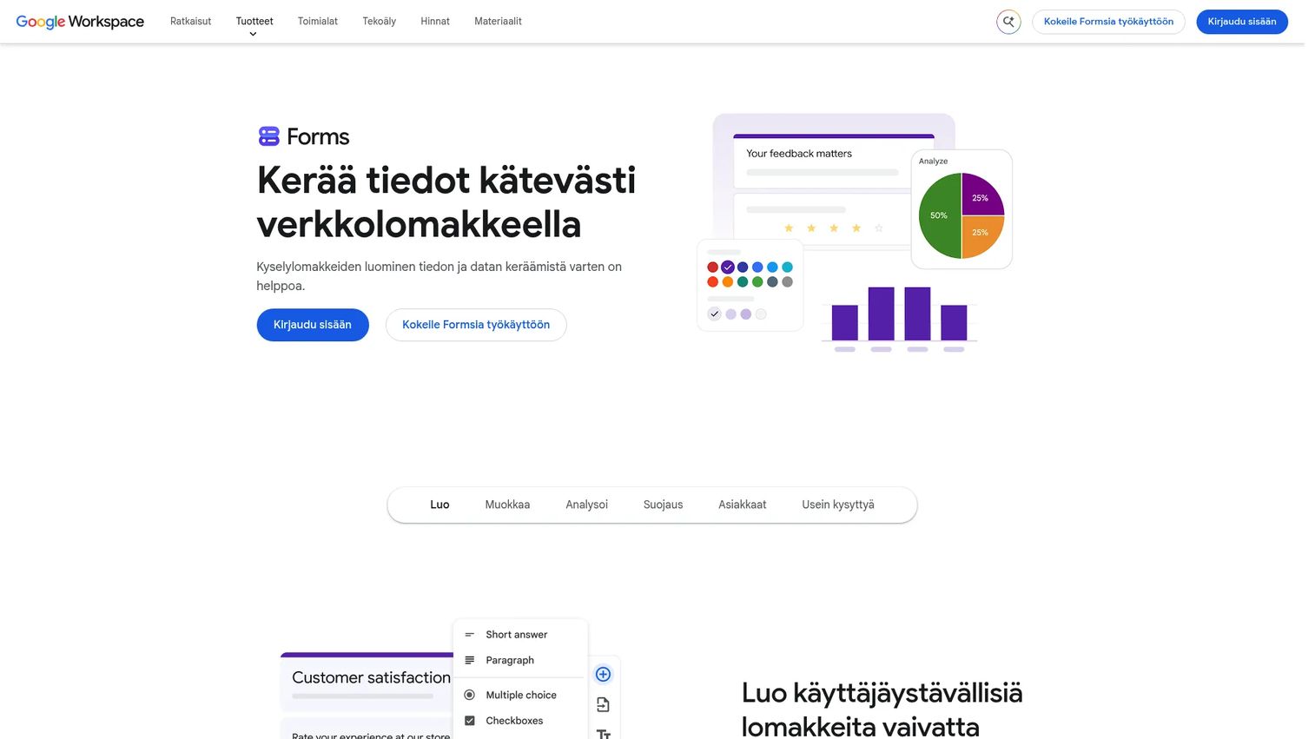Select the Multiple choice radio icon
The width and height of the screenshot is (1315, 739).
(x=470, y=695)
